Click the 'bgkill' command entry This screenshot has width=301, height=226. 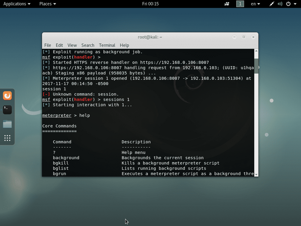click(x=61, y=163)
